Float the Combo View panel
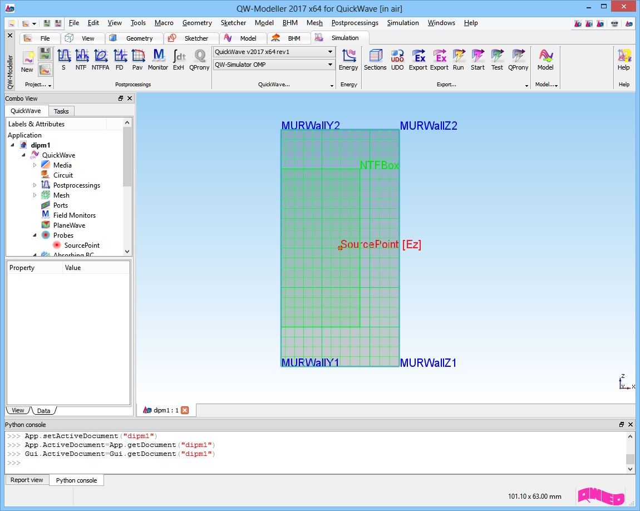 coord(121,99)
